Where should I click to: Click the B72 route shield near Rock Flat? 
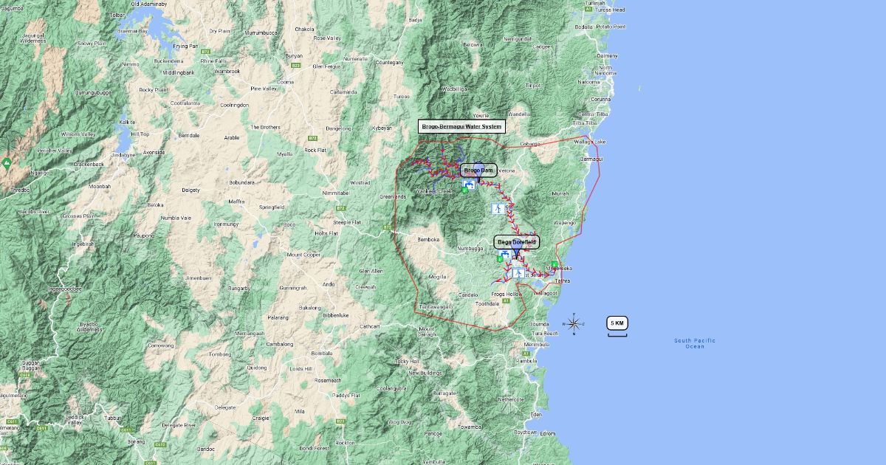point(312,137)
